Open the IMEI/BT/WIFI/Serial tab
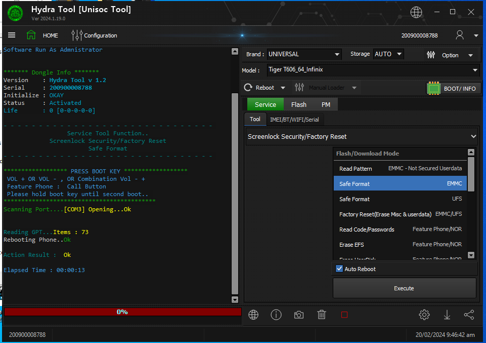The image size is (486, 343). 294,120
